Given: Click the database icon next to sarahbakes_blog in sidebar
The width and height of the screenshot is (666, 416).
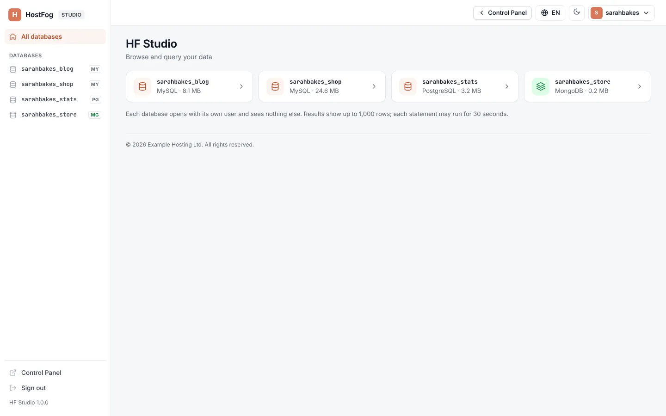Looking at the screenshot, I should (13, 69).
